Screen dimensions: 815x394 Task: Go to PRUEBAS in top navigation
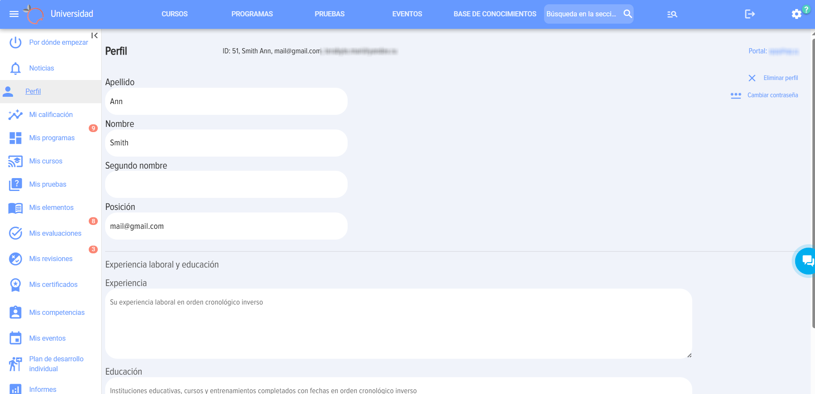330,14
